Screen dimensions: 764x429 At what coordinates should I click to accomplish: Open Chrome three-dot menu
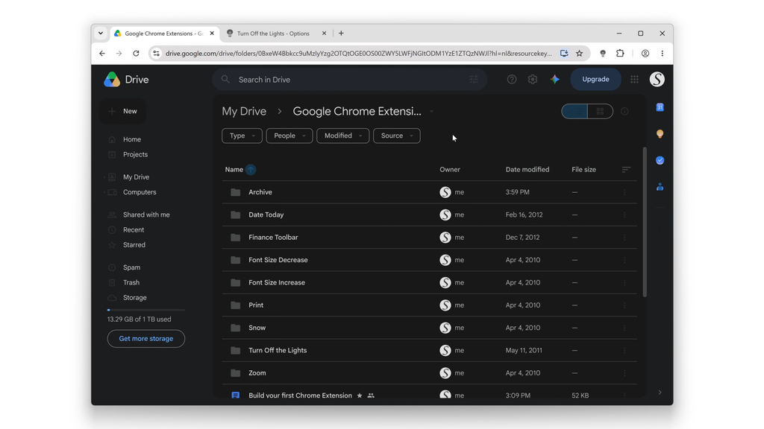(663, 54)
